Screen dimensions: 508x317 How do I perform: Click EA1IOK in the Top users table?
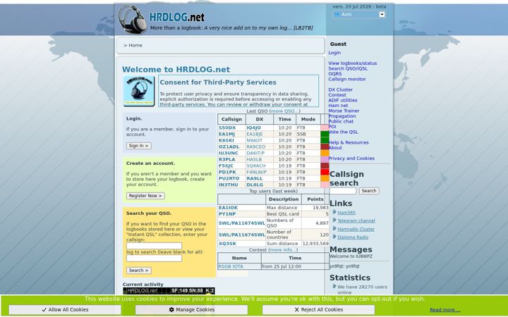(228, 208)
